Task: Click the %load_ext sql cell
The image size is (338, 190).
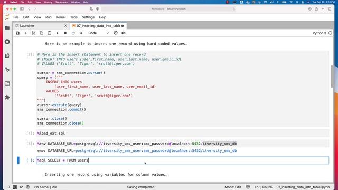Action: [183, 134]
